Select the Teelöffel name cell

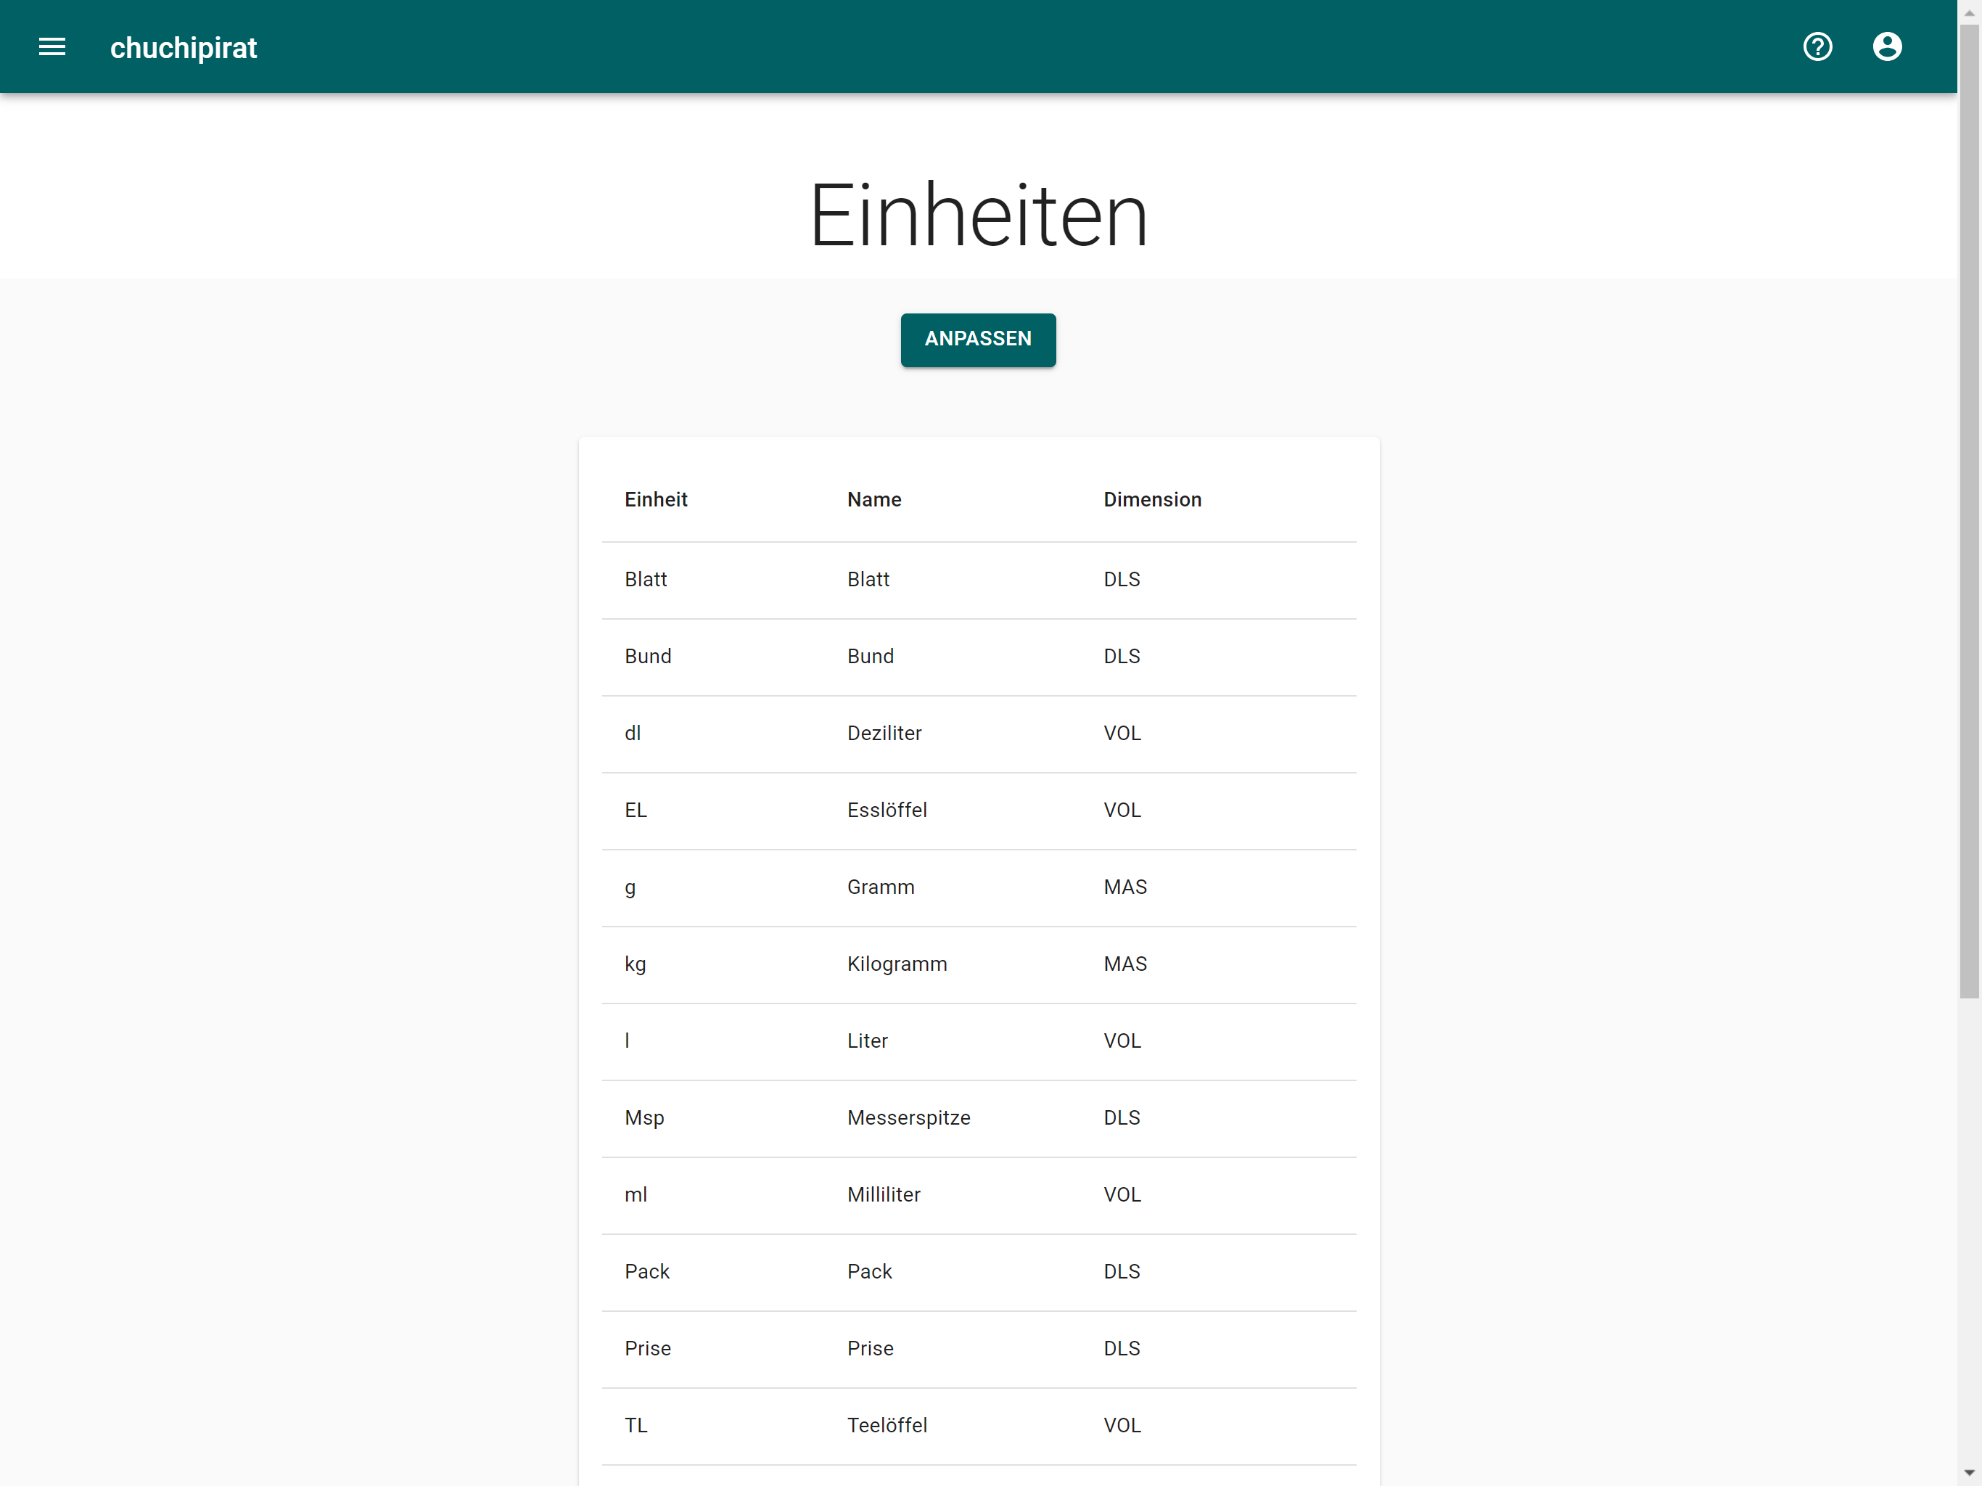pyautogui.click(x=887, y=1426)
